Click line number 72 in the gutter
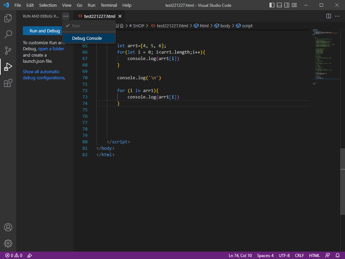The image size is (345, 259). pos(85,90)
